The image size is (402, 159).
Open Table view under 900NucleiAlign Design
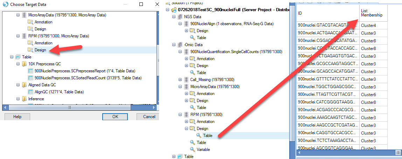[201, 38]
